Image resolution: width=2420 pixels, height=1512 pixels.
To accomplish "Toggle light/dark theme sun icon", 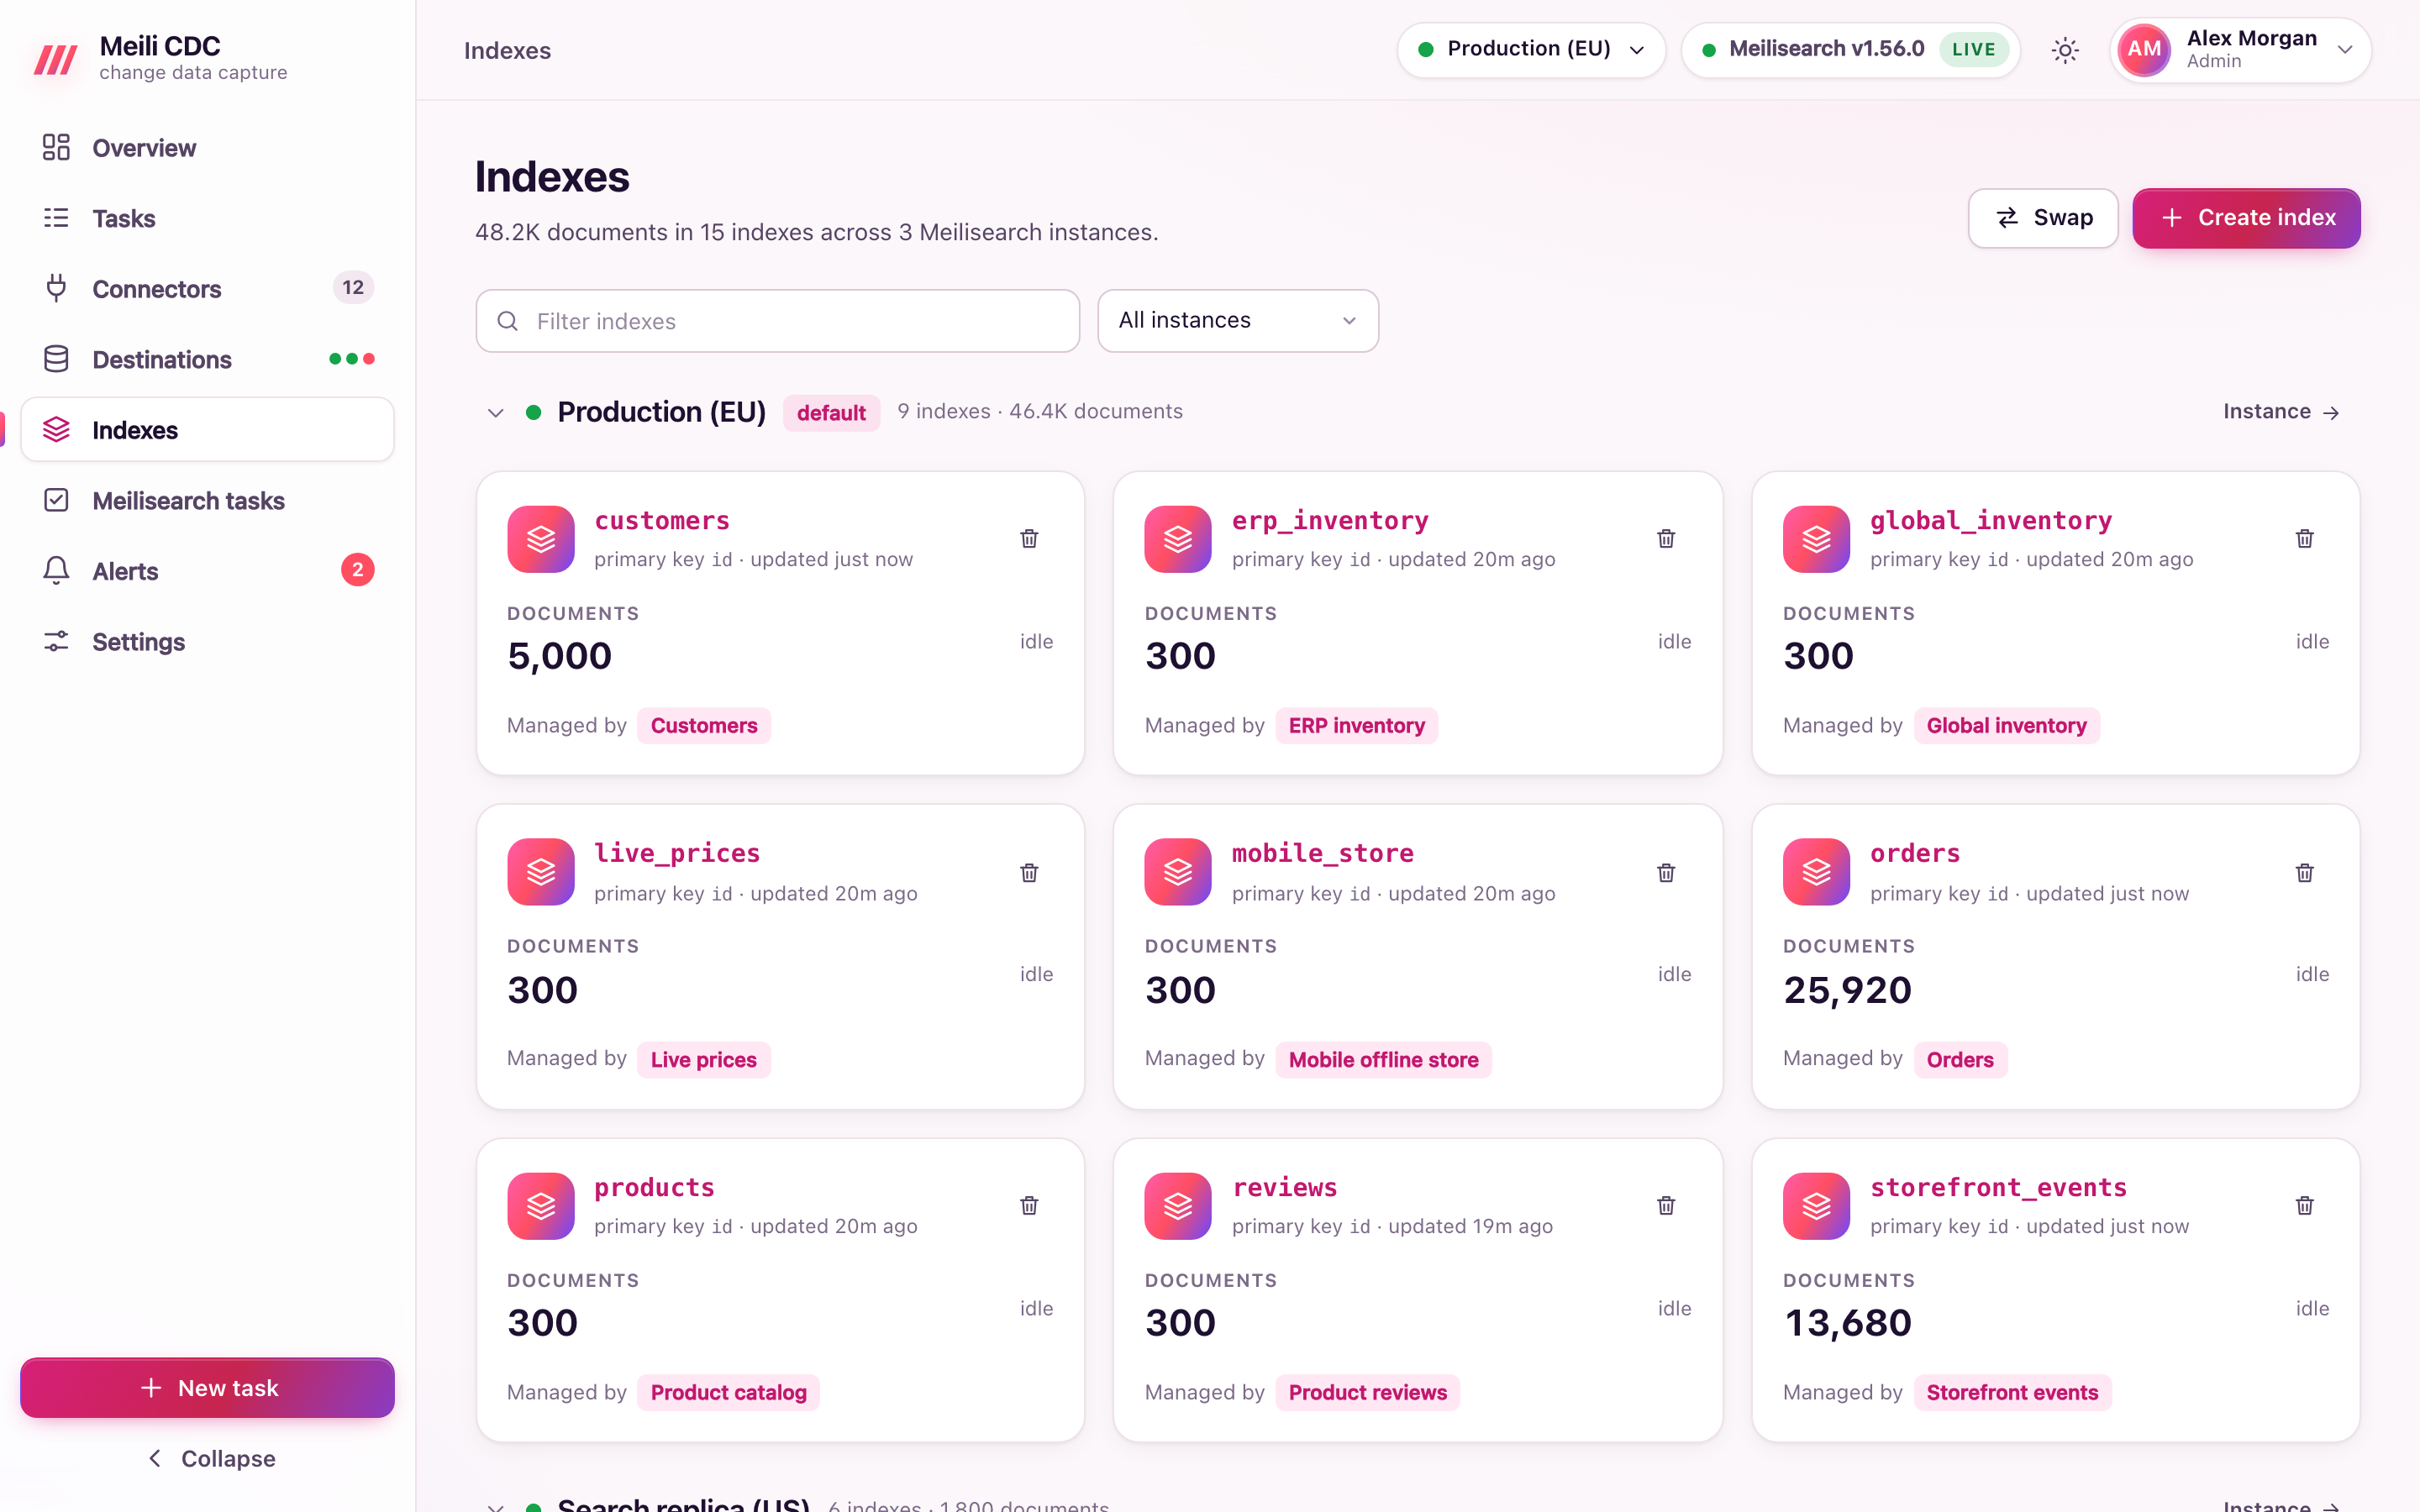I will pos(2065,50).
